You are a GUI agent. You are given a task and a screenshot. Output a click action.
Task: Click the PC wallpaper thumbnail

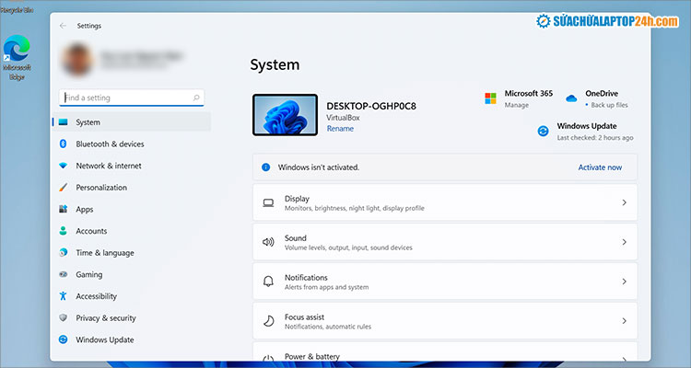(x=285, y=114)
